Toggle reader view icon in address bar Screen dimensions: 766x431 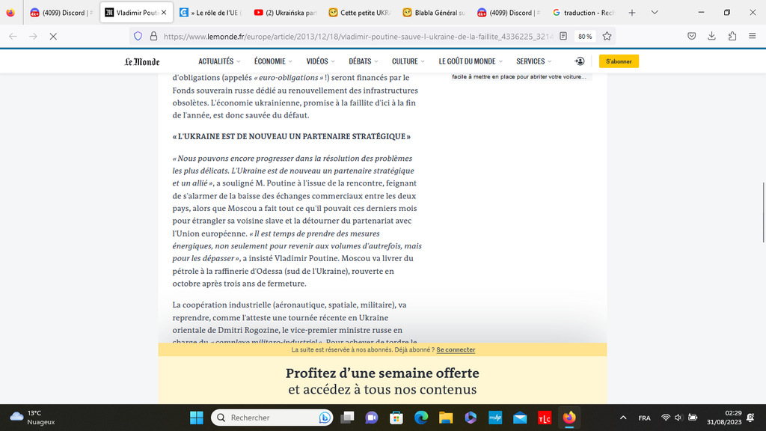pos(563,36)
